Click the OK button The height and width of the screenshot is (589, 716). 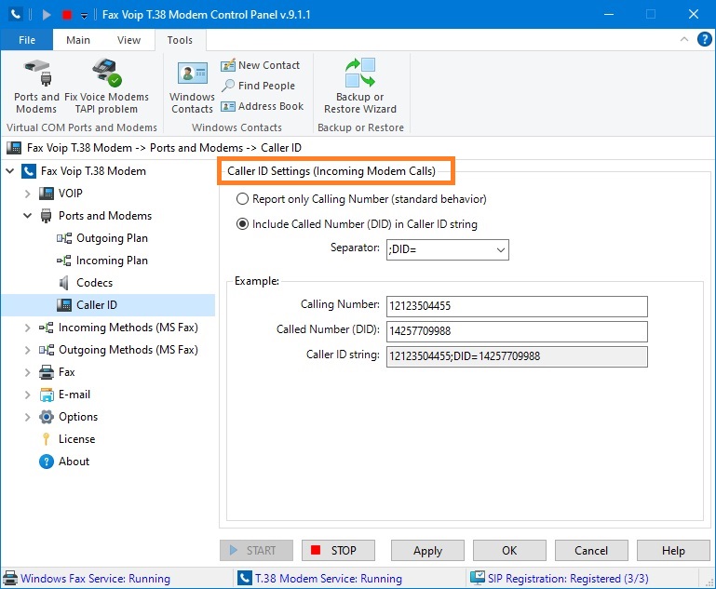tap(509, 550)
